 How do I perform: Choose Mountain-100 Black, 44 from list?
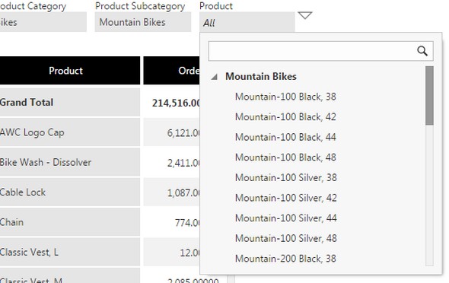click(285, 138)
